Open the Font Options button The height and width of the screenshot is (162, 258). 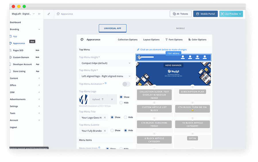coord(174,40)
